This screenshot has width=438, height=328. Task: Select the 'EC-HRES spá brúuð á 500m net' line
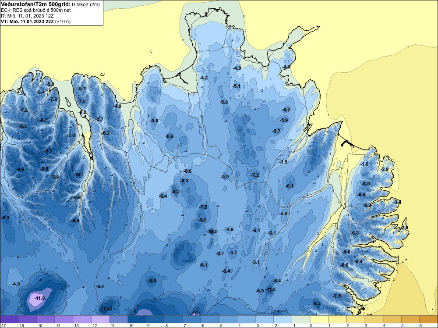36,10
